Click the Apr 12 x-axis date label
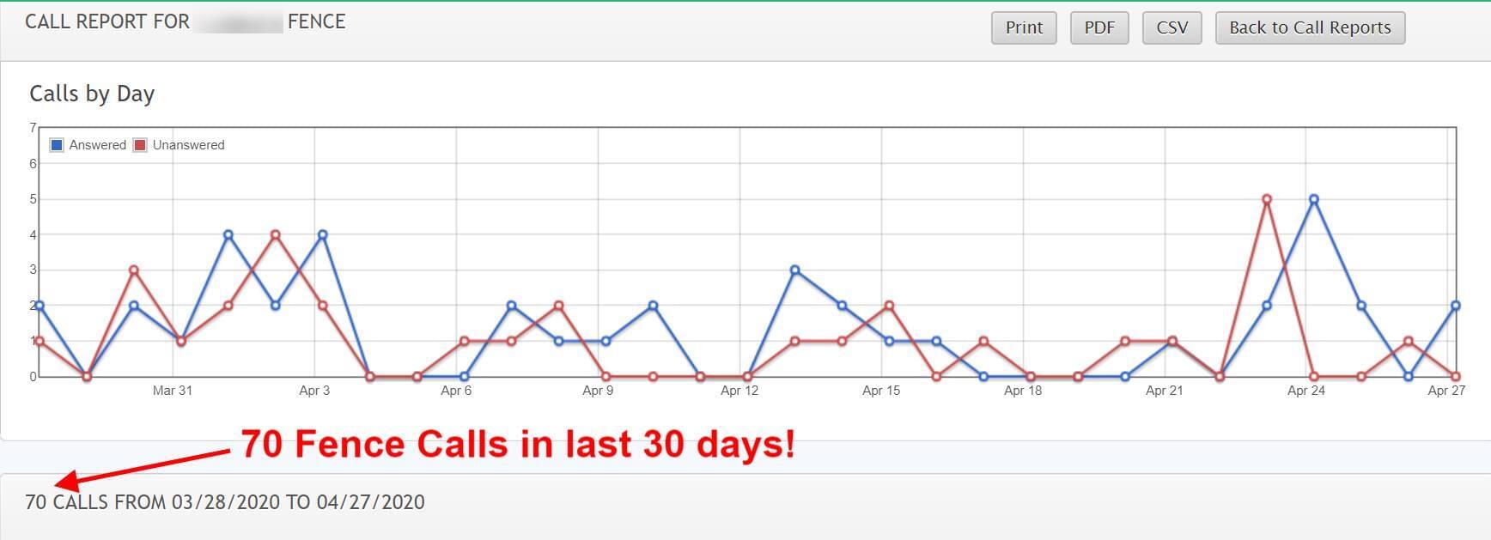The image size is (1491, 540). point(739,391)
